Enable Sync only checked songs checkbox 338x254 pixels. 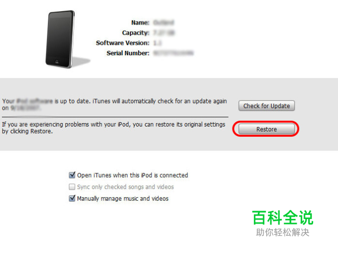coord(72,187)
